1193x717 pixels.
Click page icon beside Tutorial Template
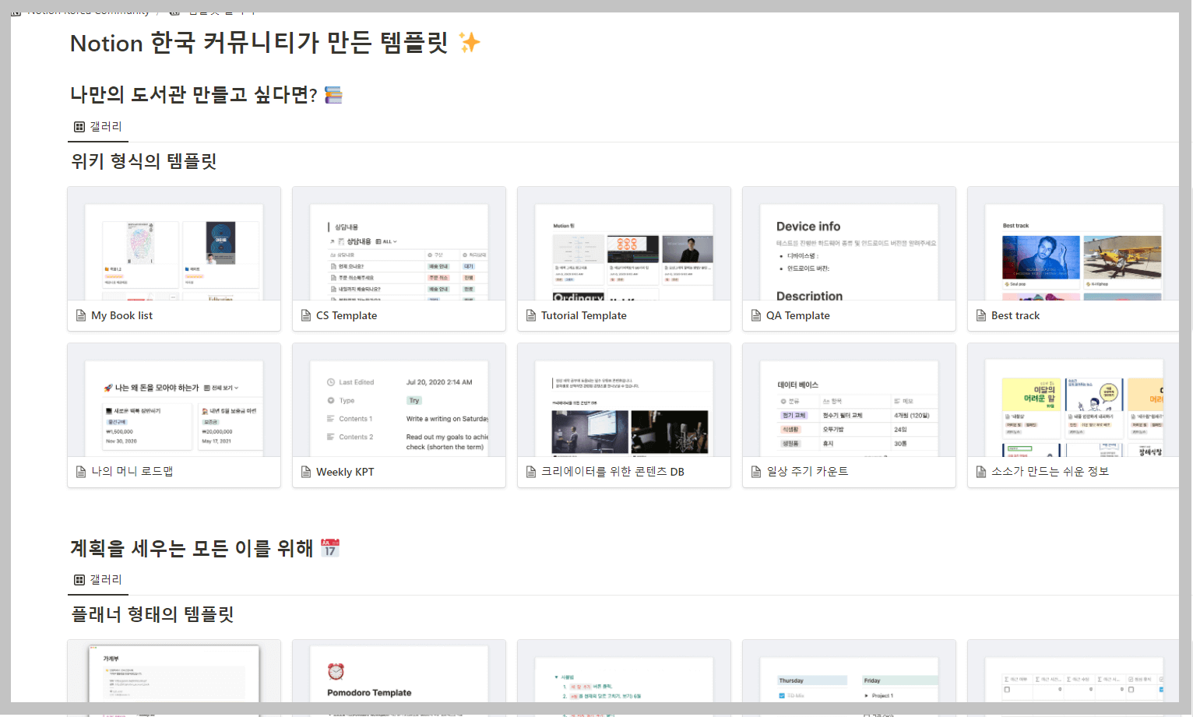point(531,315)
